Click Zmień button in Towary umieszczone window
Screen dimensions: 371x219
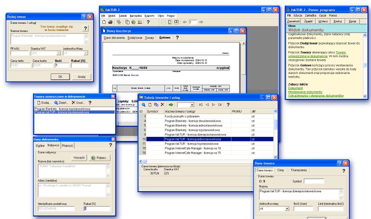point(61,103)
